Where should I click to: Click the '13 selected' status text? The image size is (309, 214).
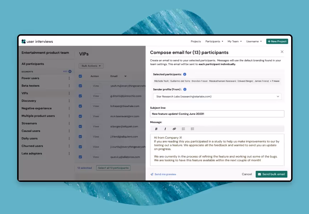[84, 168]
